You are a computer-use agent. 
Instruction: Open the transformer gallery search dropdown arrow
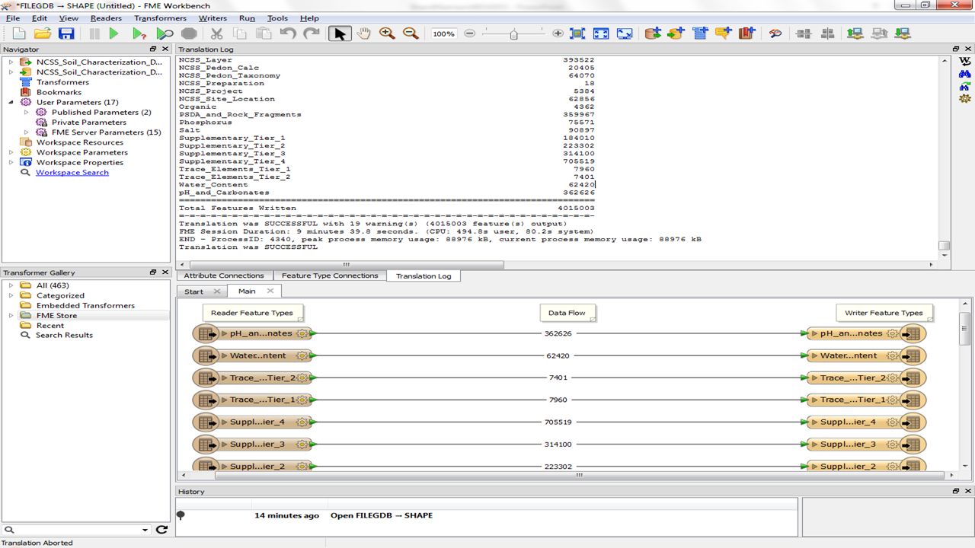click(x=145, y=530)
